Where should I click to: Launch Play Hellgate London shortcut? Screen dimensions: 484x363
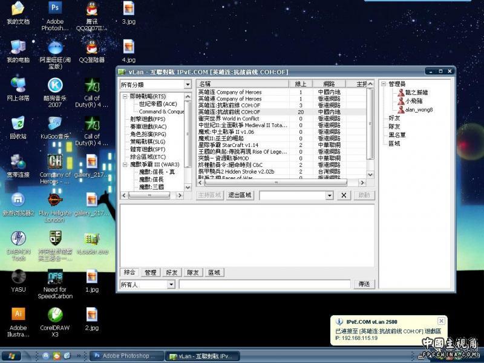(54, 208)
